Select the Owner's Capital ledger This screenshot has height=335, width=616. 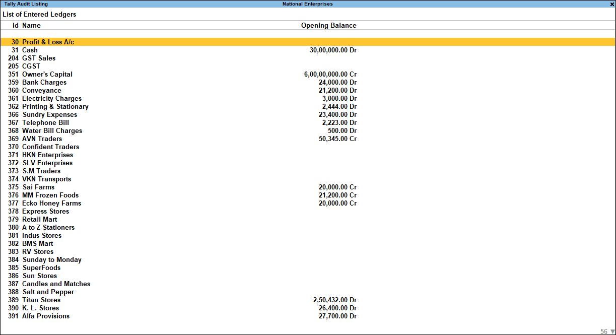coord(47,74)
